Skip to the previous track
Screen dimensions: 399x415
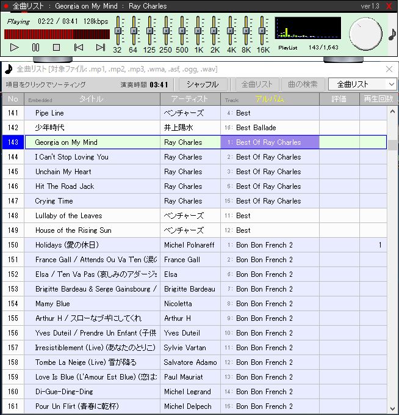click(78, 47)
